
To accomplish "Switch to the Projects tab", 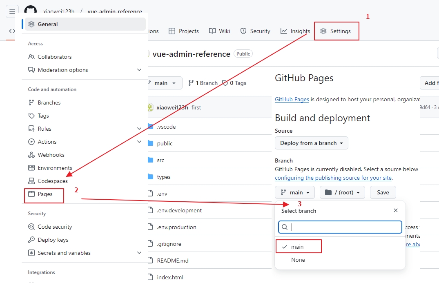I will (x=184, y=31).
